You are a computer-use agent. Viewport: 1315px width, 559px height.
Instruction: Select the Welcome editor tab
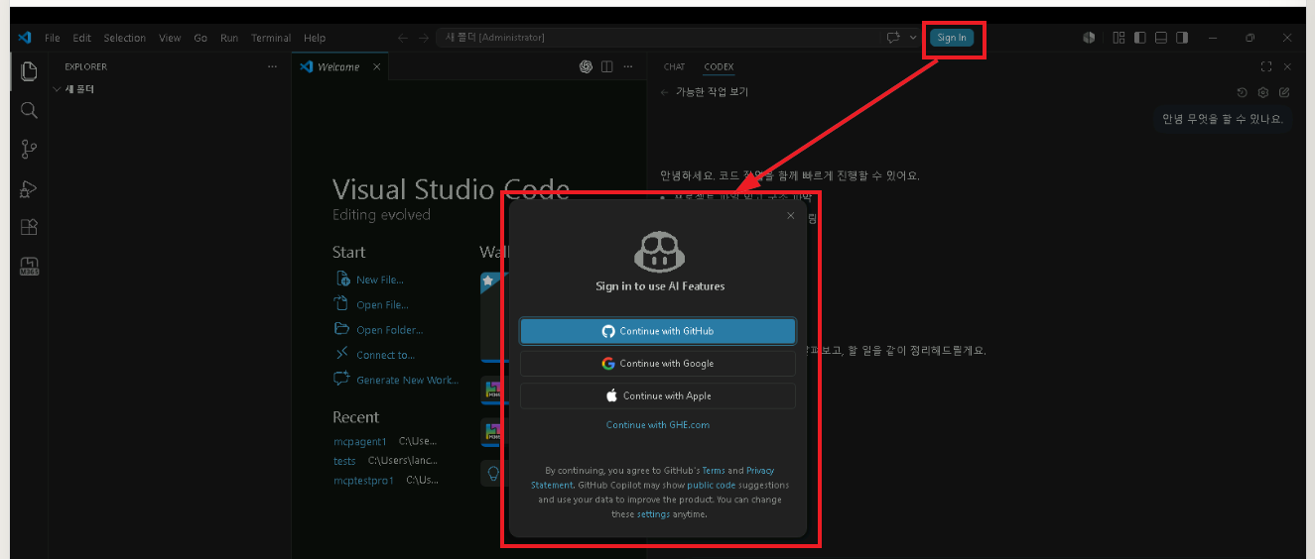click(x=338, y=66)
